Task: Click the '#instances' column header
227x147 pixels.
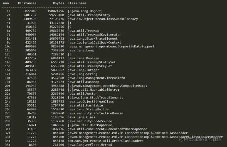Action: point(27,3)
